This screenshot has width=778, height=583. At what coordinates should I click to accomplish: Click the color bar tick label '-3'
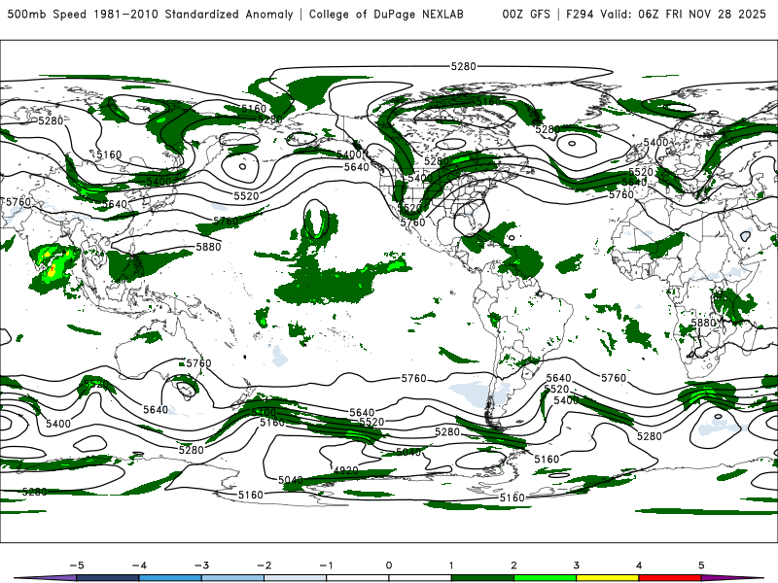201,566
